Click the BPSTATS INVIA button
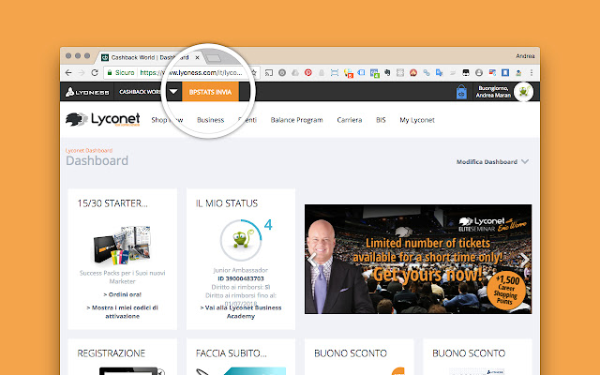The image size is (600, 375). [x=210, y=92]
